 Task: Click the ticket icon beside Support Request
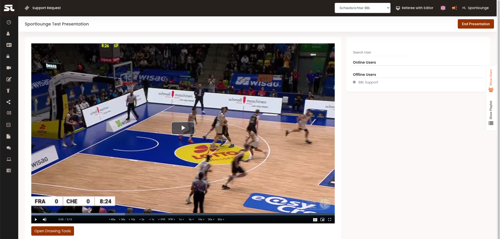coord(27,8)
